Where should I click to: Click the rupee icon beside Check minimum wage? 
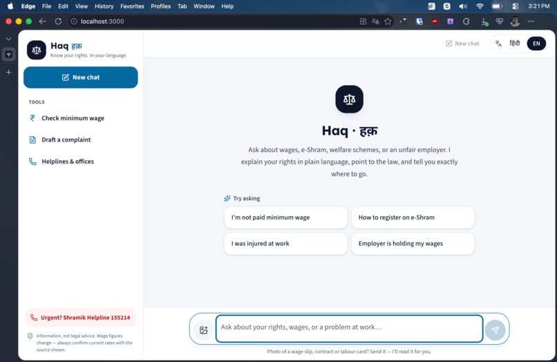click(32, 118)
